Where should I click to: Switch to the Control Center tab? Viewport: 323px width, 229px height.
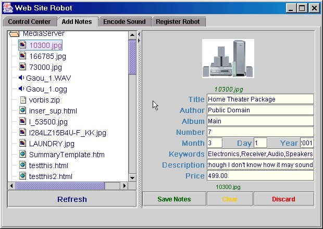point(29,22)
